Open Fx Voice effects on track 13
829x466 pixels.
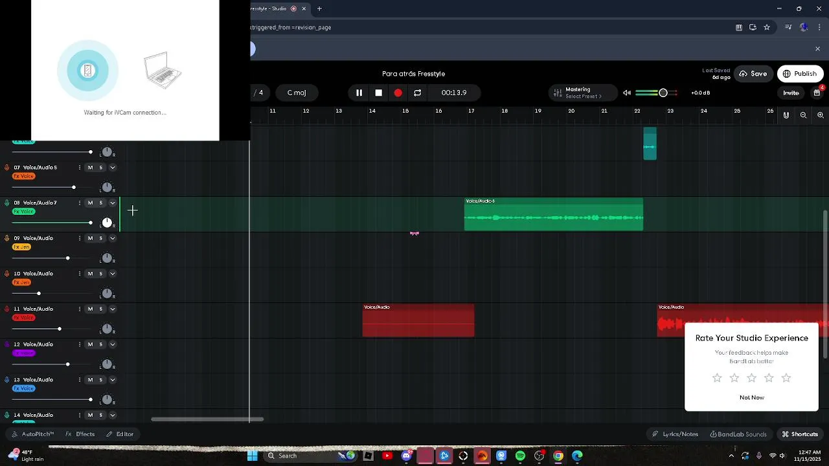(23, 388)
